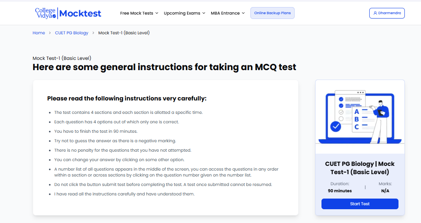Click the Marks N/A value
The width and height of the screenshot is (421, 223).
tap(385, 191)
